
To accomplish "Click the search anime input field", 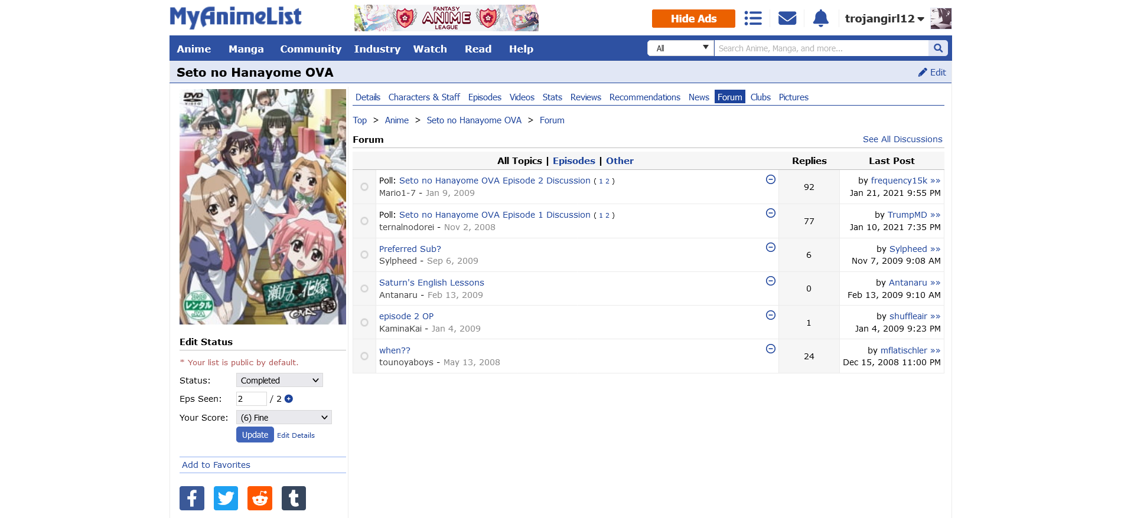I will pos(821,48).
